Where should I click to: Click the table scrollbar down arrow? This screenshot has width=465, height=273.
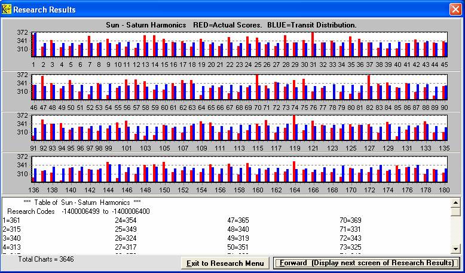point(455,249)
